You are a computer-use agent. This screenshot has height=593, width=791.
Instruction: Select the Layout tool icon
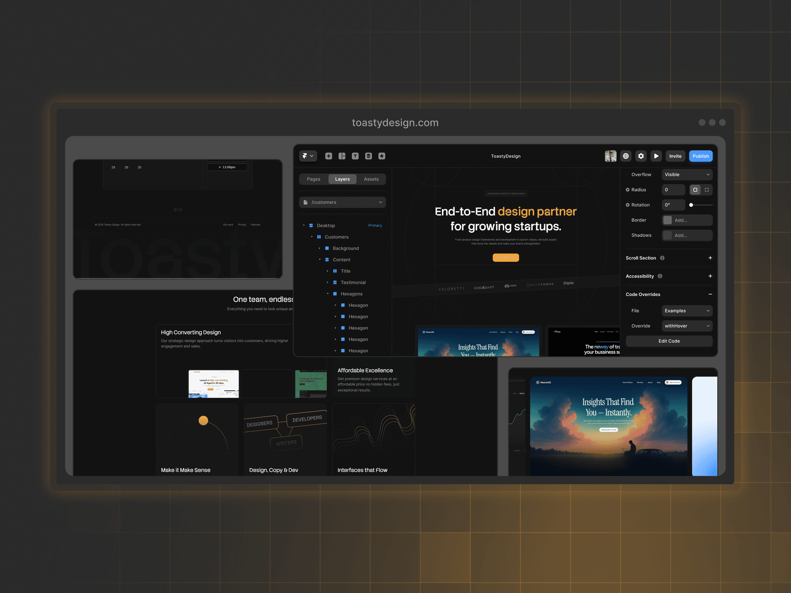pyautogui.click(x=342, y=156)
